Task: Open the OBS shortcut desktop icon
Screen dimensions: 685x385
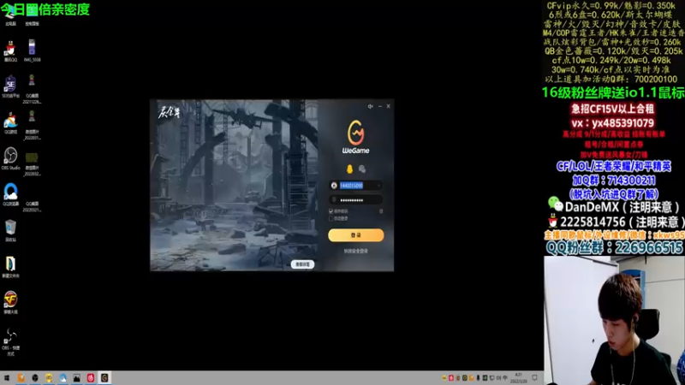Action: (10, 343)
